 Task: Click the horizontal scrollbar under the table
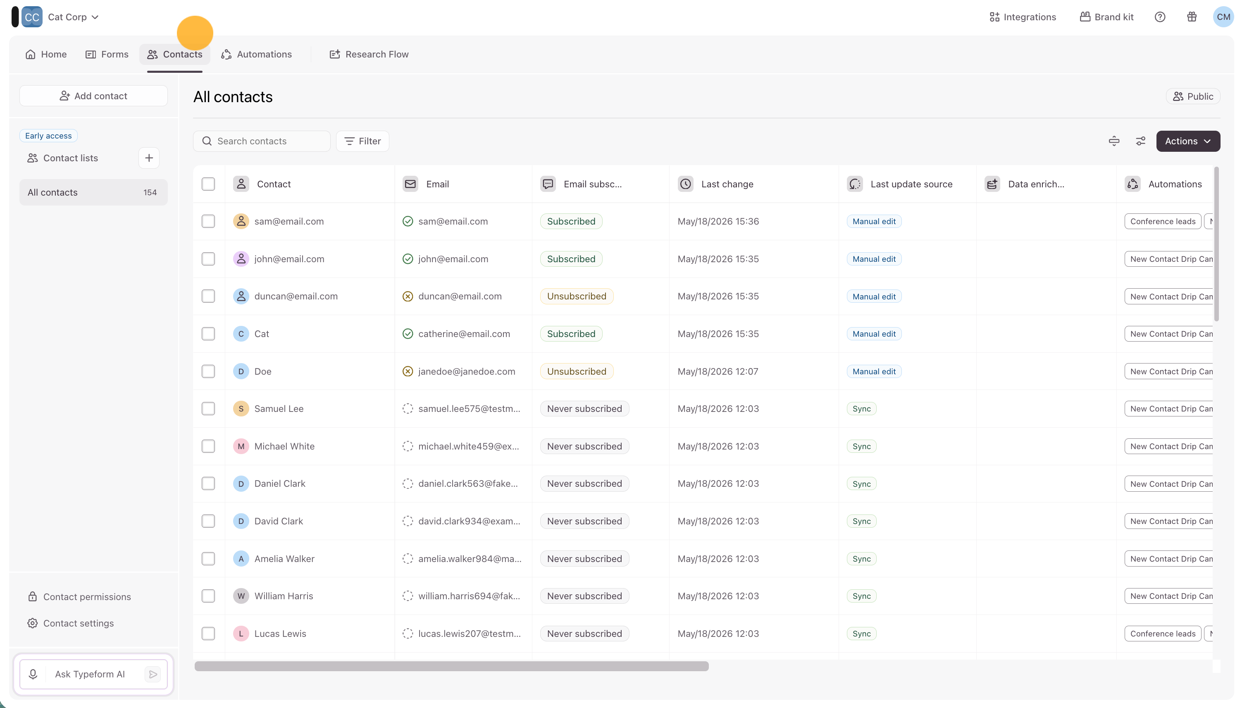(451, 666)
